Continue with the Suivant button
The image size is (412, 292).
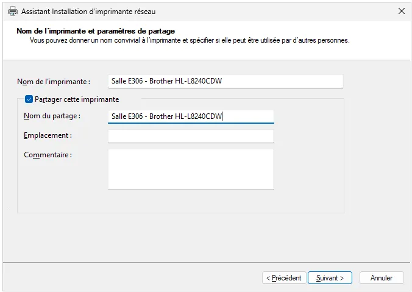(330, 278)
